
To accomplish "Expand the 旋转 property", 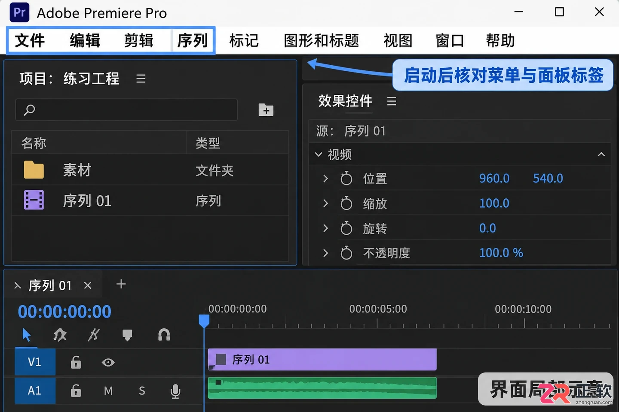I will point(325,228).
